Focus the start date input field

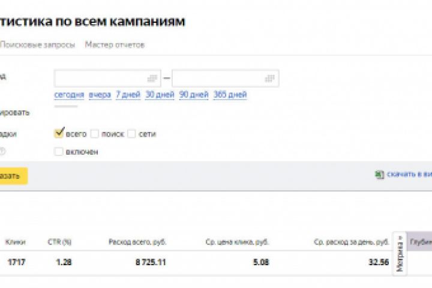tap(107, 79)
